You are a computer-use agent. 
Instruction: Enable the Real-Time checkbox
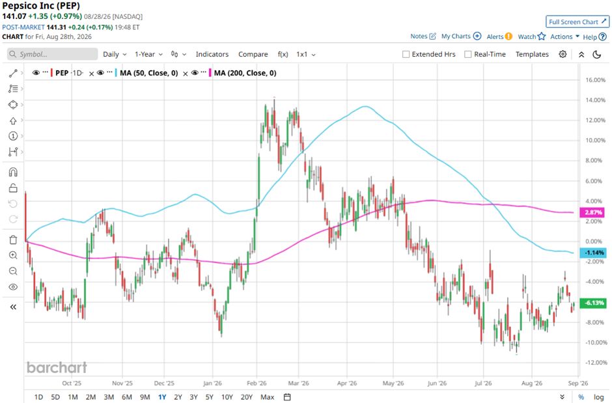point(468,54)
